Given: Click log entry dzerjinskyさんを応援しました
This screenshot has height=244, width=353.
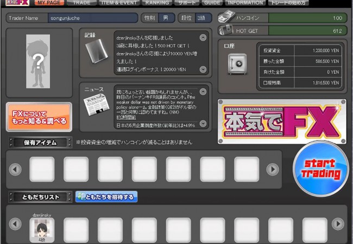Looking at the screenshot, I should pos(144,38).
